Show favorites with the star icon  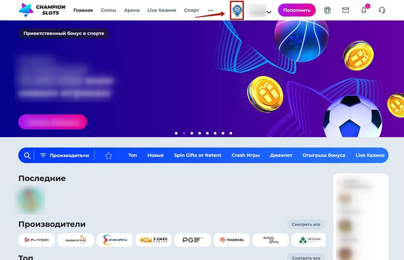tap(109, 155)
